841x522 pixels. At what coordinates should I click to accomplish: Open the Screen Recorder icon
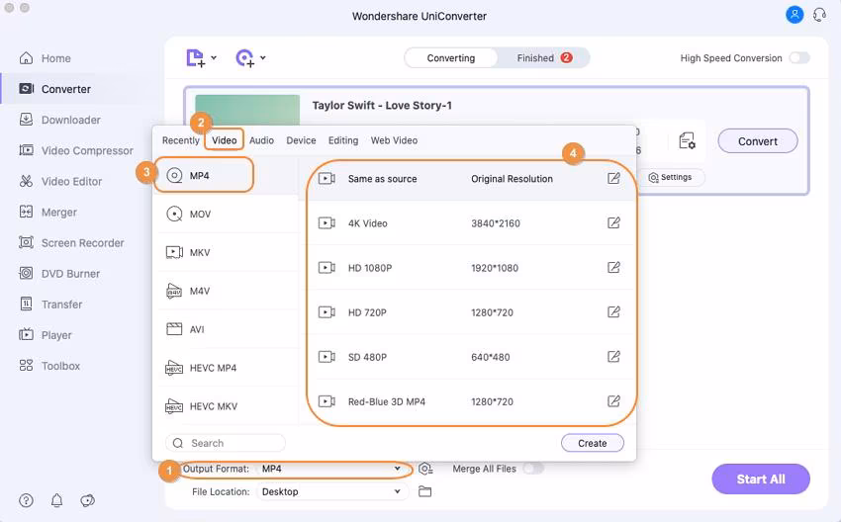(26, 242)
